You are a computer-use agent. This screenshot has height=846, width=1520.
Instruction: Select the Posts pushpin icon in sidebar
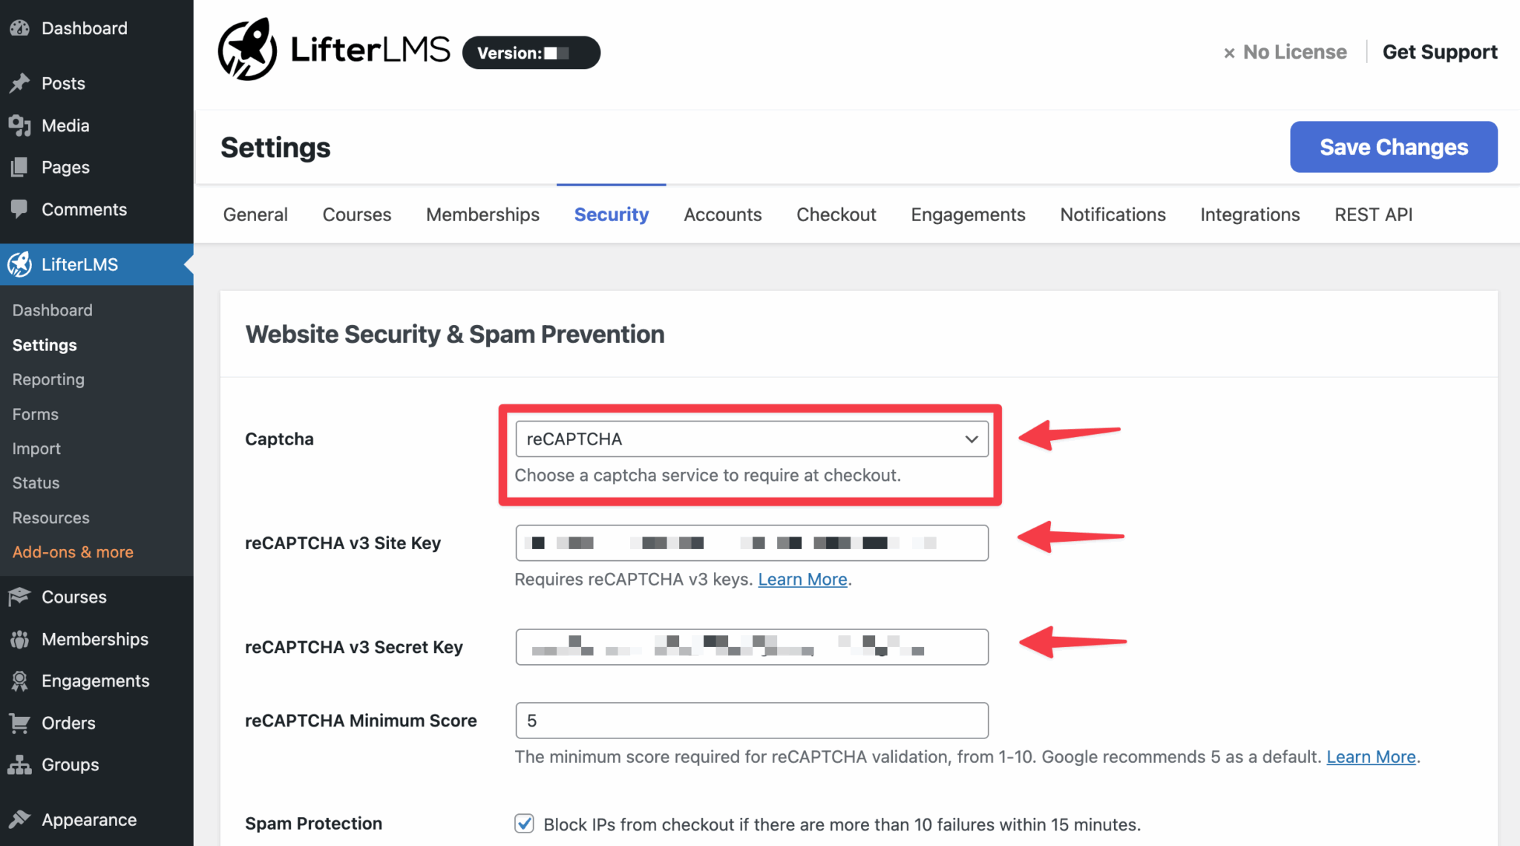tap(19, 83)
